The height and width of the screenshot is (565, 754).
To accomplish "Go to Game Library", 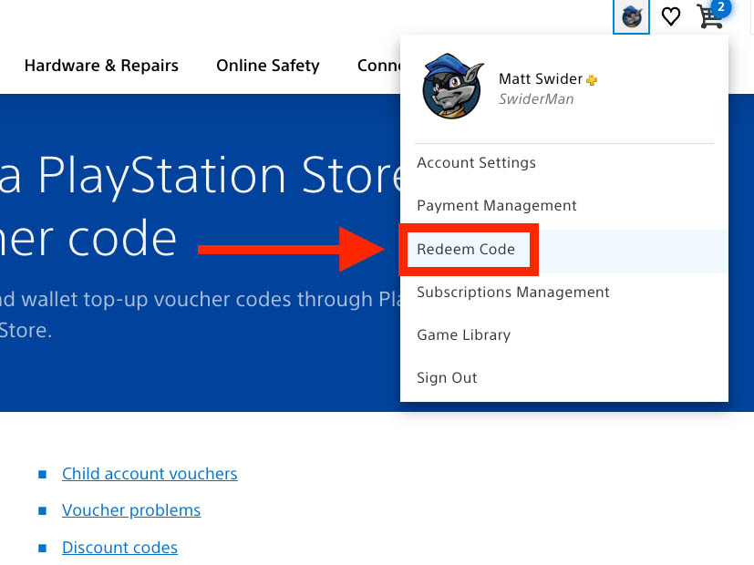I will (x=463, y=334).
